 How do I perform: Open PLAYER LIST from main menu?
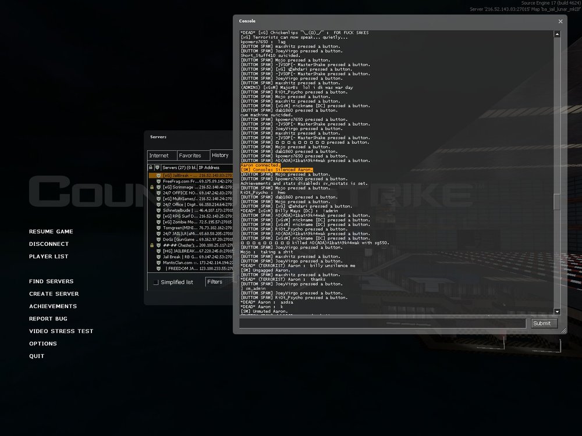(49, 256)
